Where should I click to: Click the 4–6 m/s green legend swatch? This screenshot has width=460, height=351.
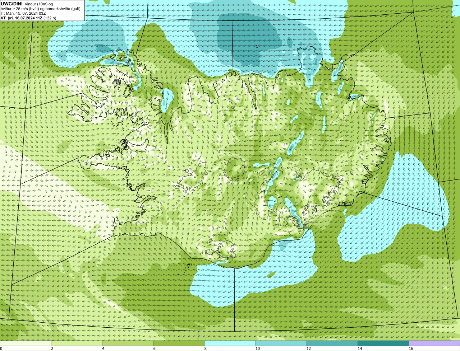128,343
